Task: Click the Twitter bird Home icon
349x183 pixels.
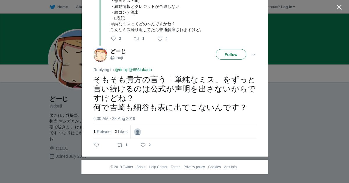Action: pos(53,7)
